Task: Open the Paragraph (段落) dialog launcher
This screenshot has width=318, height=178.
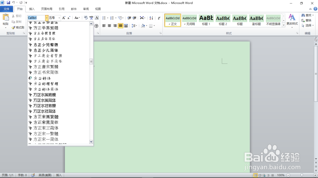Action: click(160, 33)
